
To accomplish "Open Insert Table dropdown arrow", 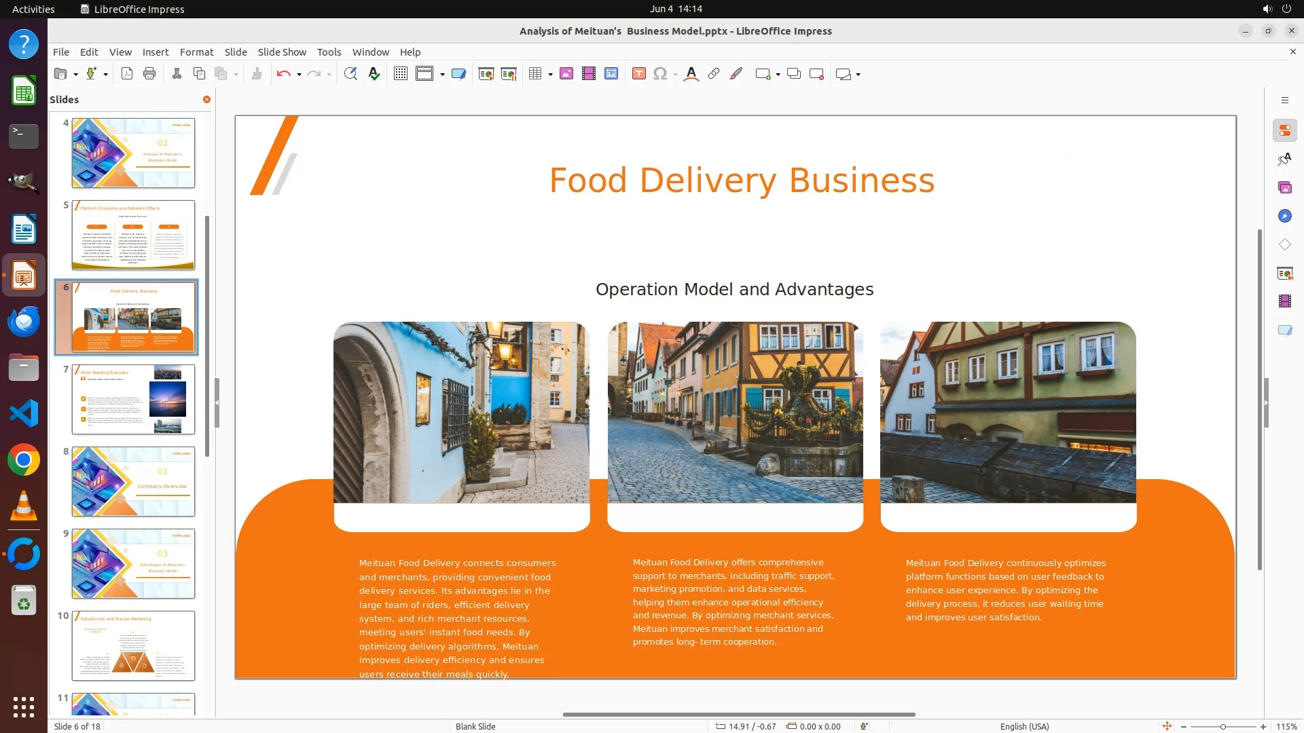I will coord(550,75).
